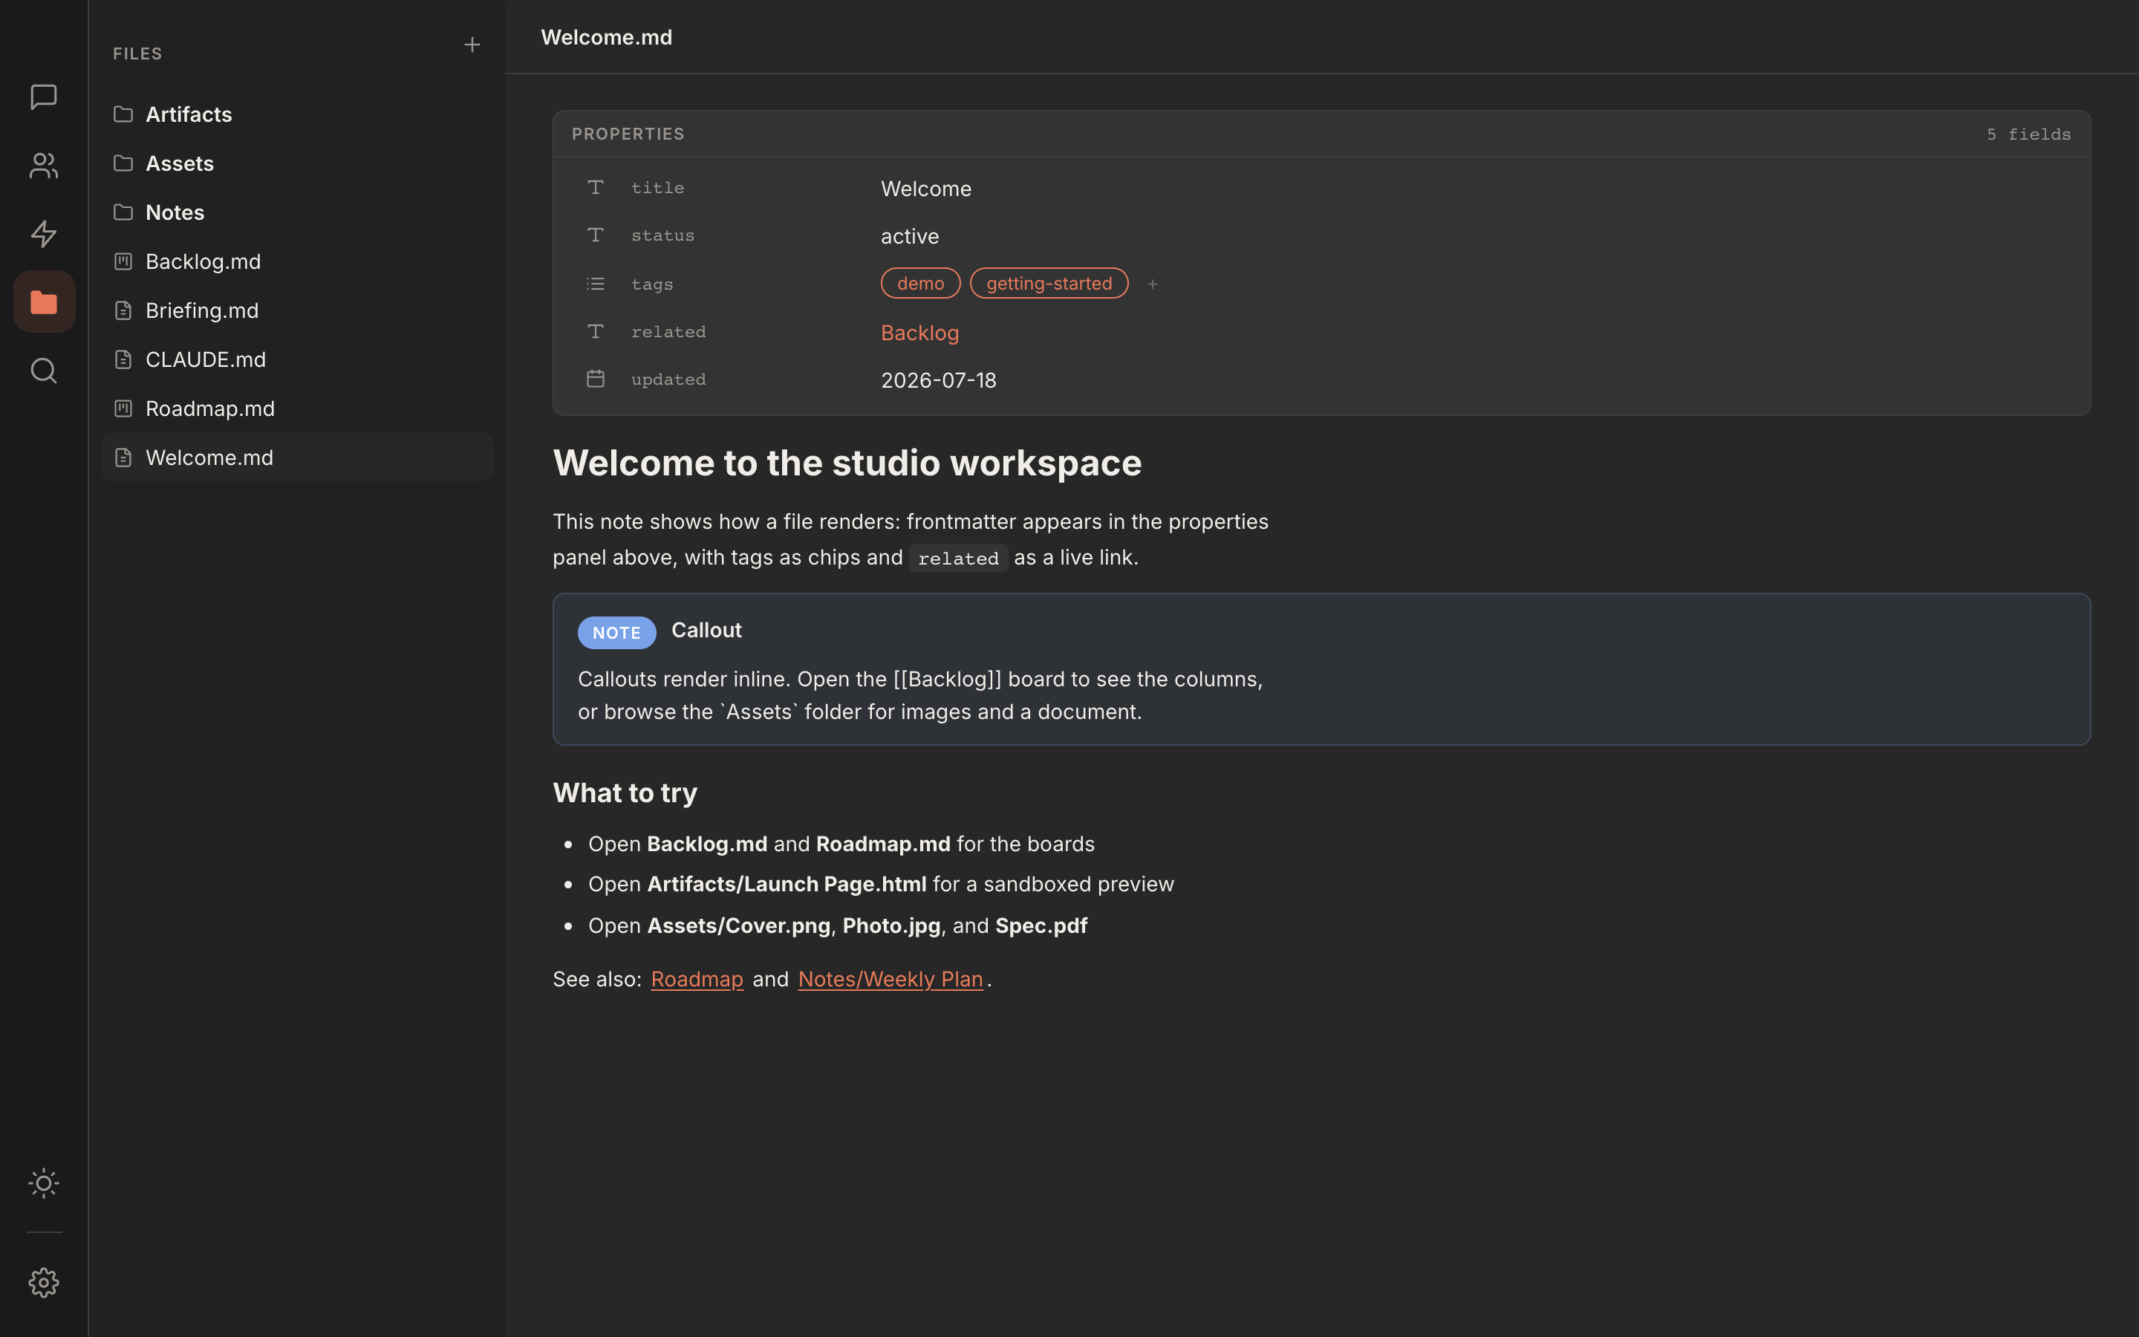Click the 'What to try' heading
Image resolution: width=2139 pixels, height=1337 pixels.
pyautogui.click(x=625, y=793)
